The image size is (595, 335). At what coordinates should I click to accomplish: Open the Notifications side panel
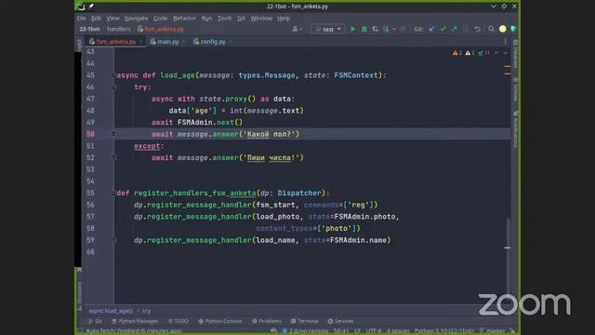pos(515,129)
